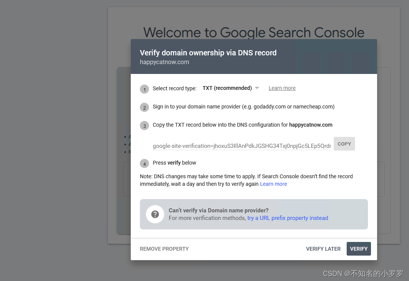409x281 pixels.
Task: Follow 'try a URL prefix property instead' link
Action: tap(287, 218)
